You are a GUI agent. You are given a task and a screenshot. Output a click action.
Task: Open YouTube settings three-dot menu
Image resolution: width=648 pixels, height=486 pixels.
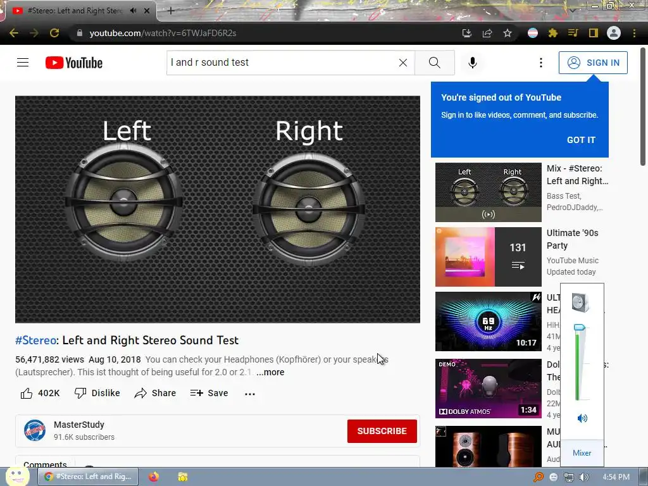click(541, 63)
